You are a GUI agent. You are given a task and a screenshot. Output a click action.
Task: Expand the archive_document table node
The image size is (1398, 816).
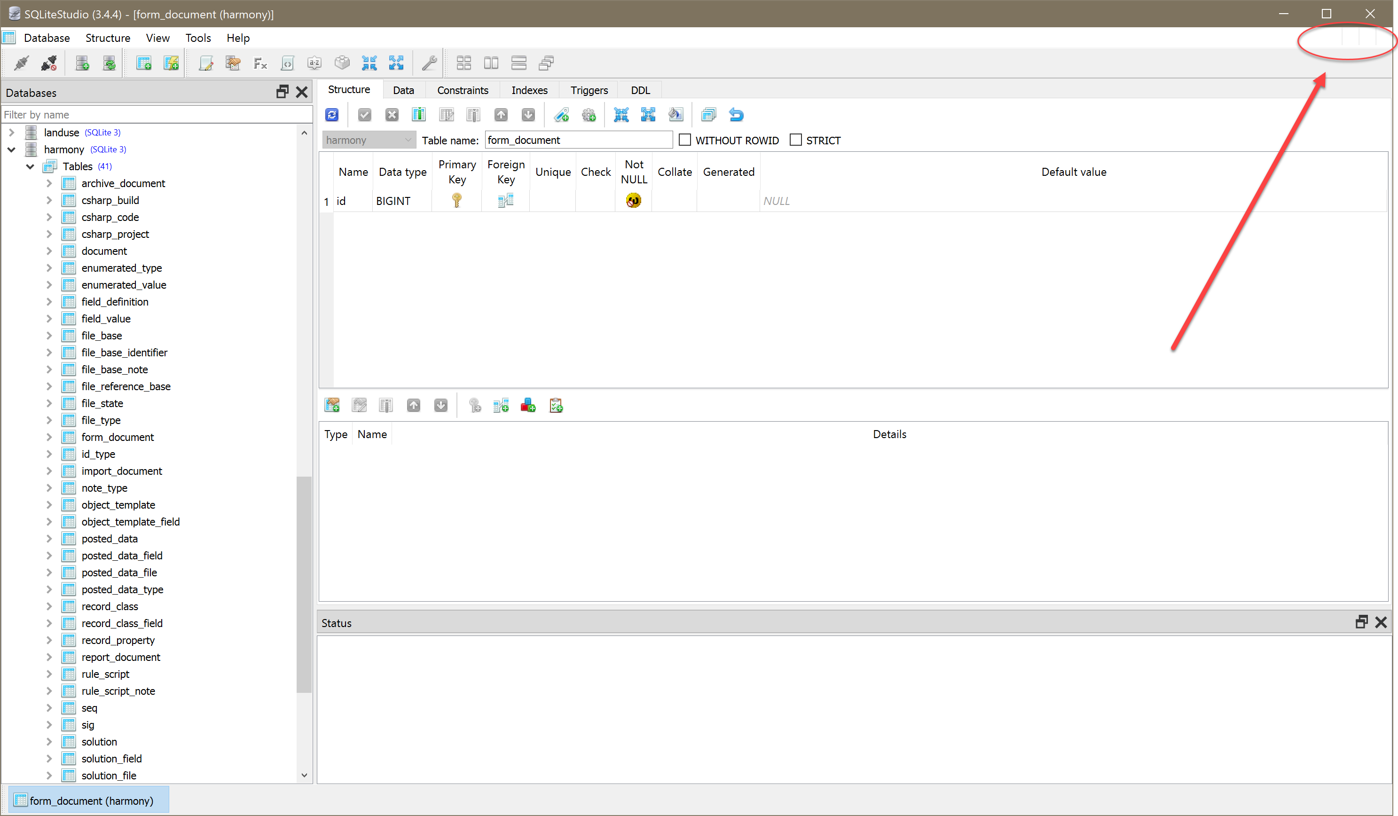coord(49,183)
